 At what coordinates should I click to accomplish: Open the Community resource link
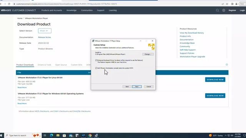click(185, 46)
